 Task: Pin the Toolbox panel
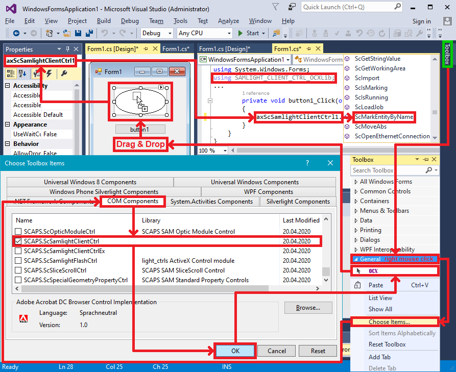point(426,160)
